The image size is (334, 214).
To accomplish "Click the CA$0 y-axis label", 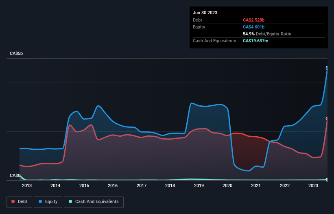I will pyautogui.click(x=15, y=175).
